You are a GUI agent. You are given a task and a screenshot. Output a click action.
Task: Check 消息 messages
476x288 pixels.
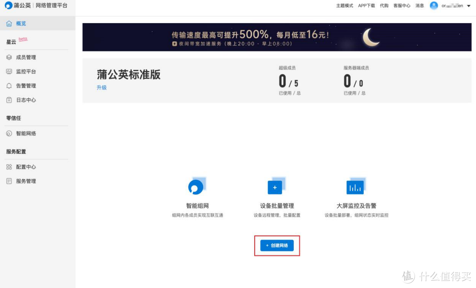(419, 6)
